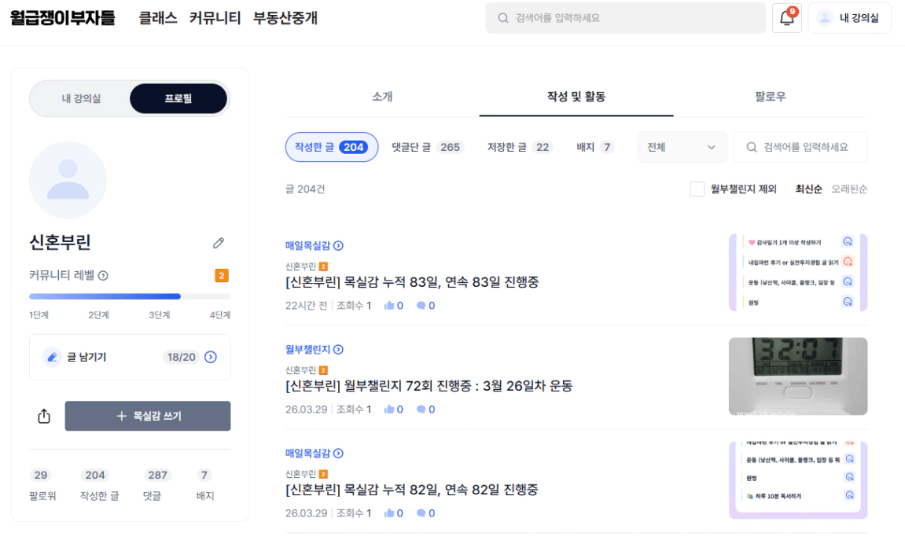Click the community level progress bar

(130, 296)
